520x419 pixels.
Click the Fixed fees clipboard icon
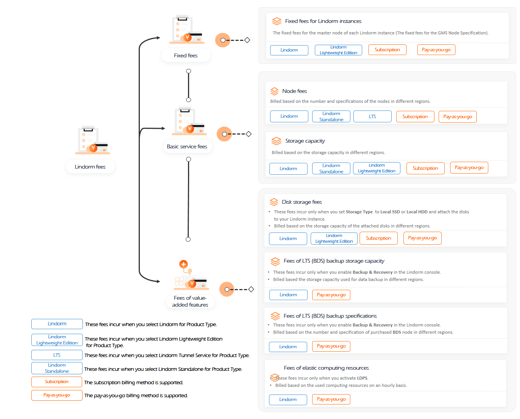[x=186, y=29]
